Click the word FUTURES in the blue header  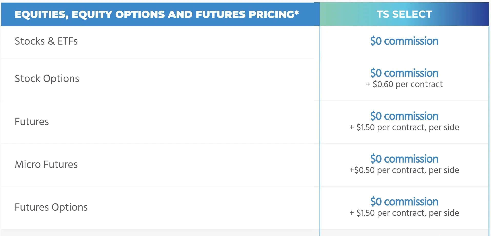click(221, 14)
